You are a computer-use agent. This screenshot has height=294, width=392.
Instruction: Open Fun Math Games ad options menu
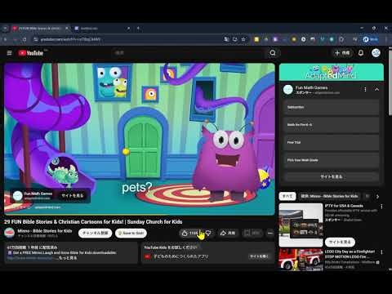pyautogui.click(x=365, y=90)
